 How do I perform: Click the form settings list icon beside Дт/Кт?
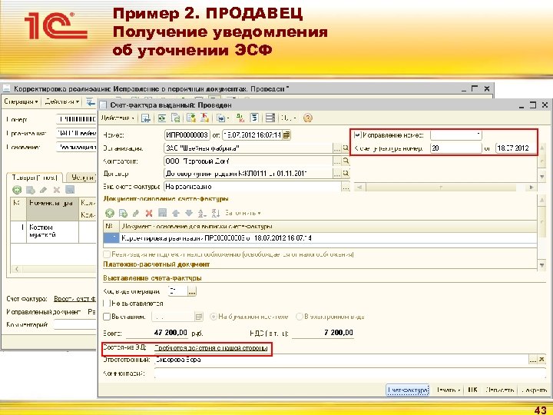point(254,118)
